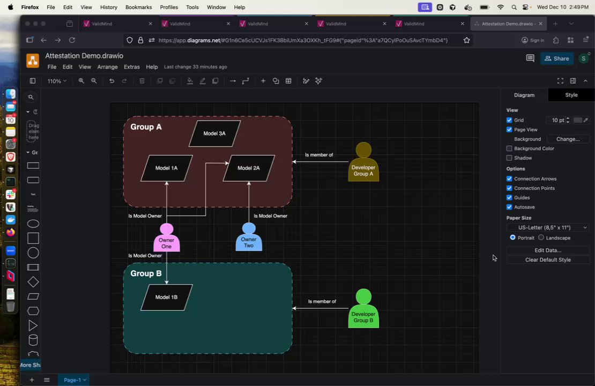Click the More Shapes button
The image size is (595, 386).
point(31,365)
